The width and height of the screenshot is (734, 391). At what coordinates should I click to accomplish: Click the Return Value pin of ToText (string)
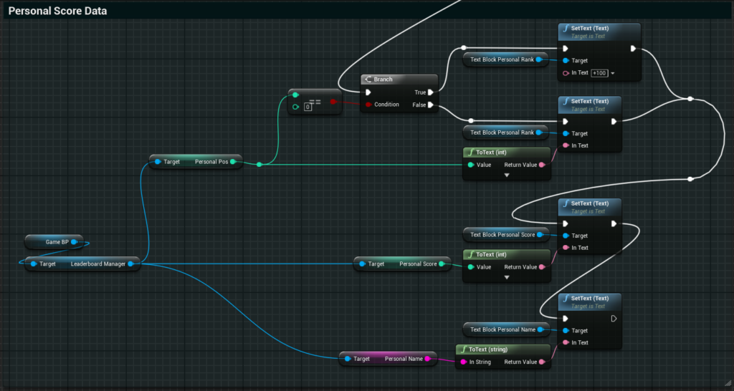tap(543, 362)
